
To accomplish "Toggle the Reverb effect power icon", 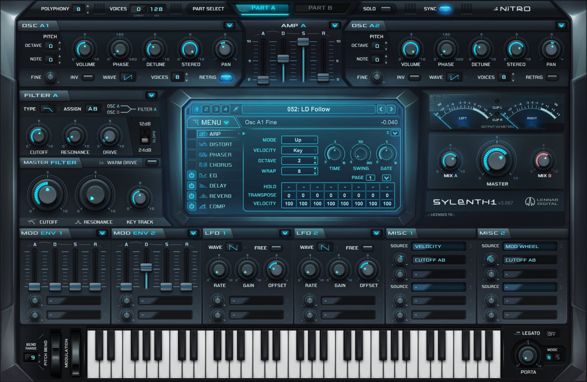I will [192, 196].
